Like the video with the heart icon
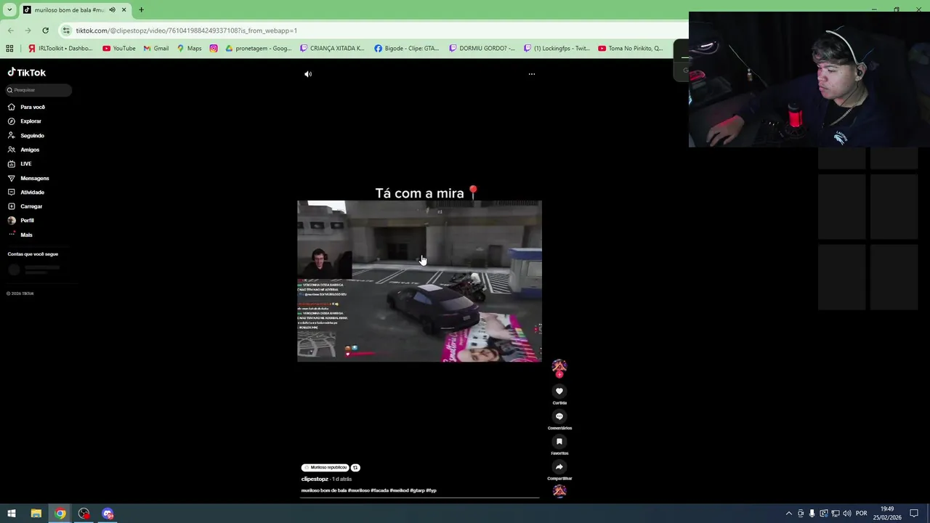 click(559, 391)
